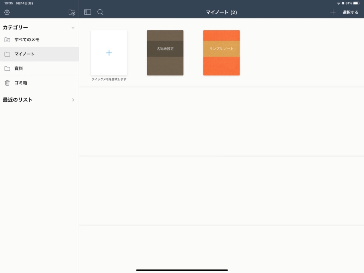364x273 pixels.
Task: Click the battery indicator in status bar
Action: coord(357,3)
